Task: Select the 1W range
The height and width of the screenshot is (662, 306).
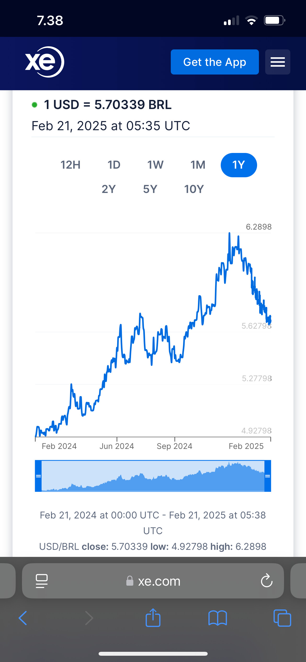Action: [x=155, y=165]
